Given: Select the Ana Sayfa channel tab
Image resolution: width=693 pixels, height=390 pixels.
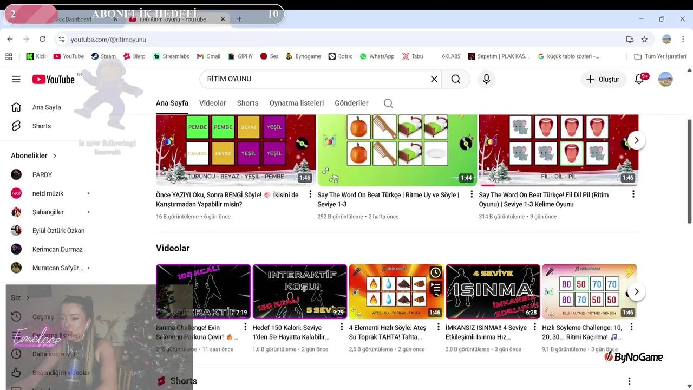Looking at the screenshot, I should pyautogui.click(x=172, y=103).
